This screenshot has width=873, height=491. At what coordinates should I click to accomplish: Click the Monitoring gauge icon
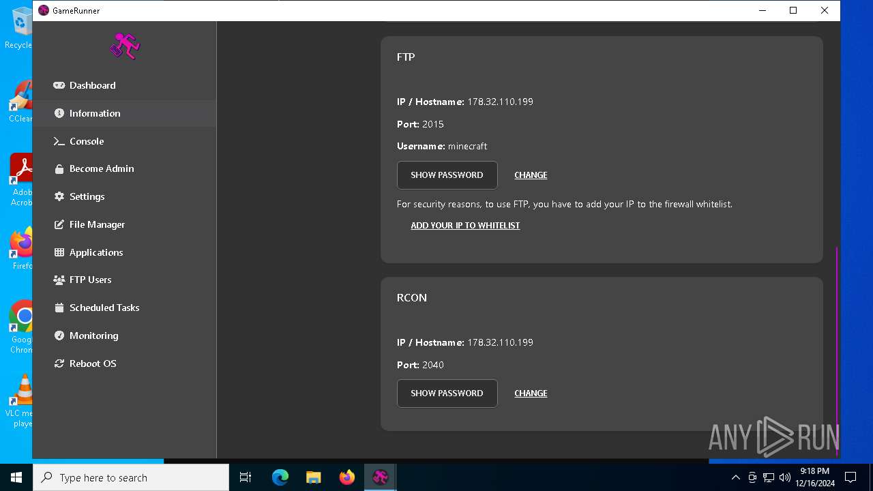[x=59, y=336]
